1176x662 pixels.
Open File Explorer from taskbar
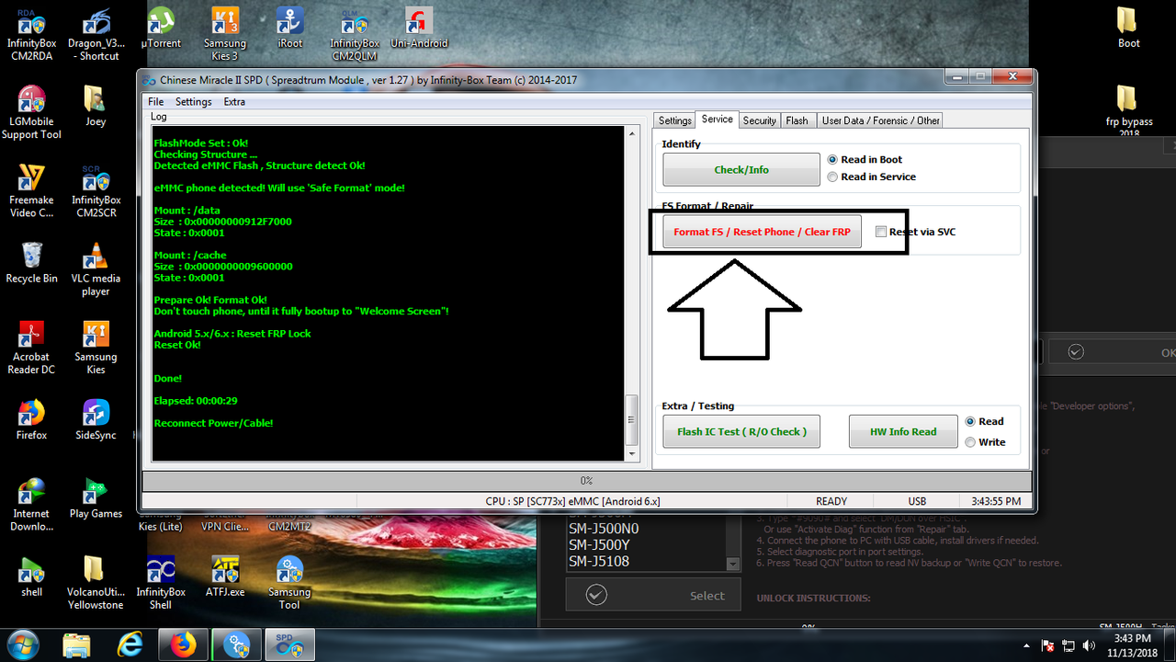tap(77, 645)
